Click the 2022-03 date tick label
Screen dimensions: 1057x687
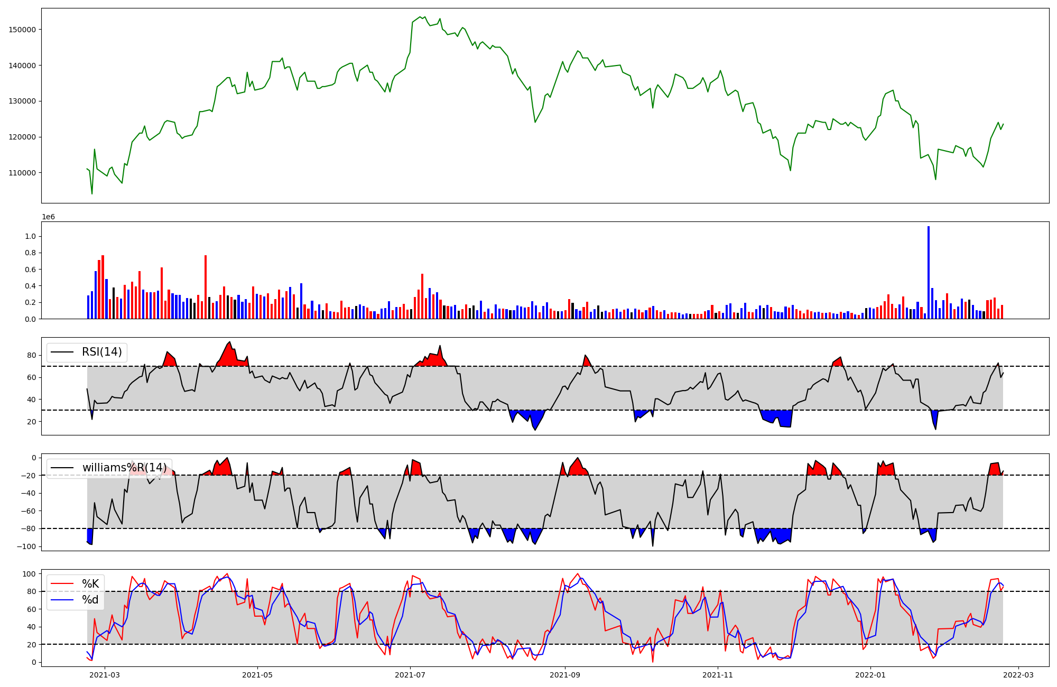point(1018,675)
